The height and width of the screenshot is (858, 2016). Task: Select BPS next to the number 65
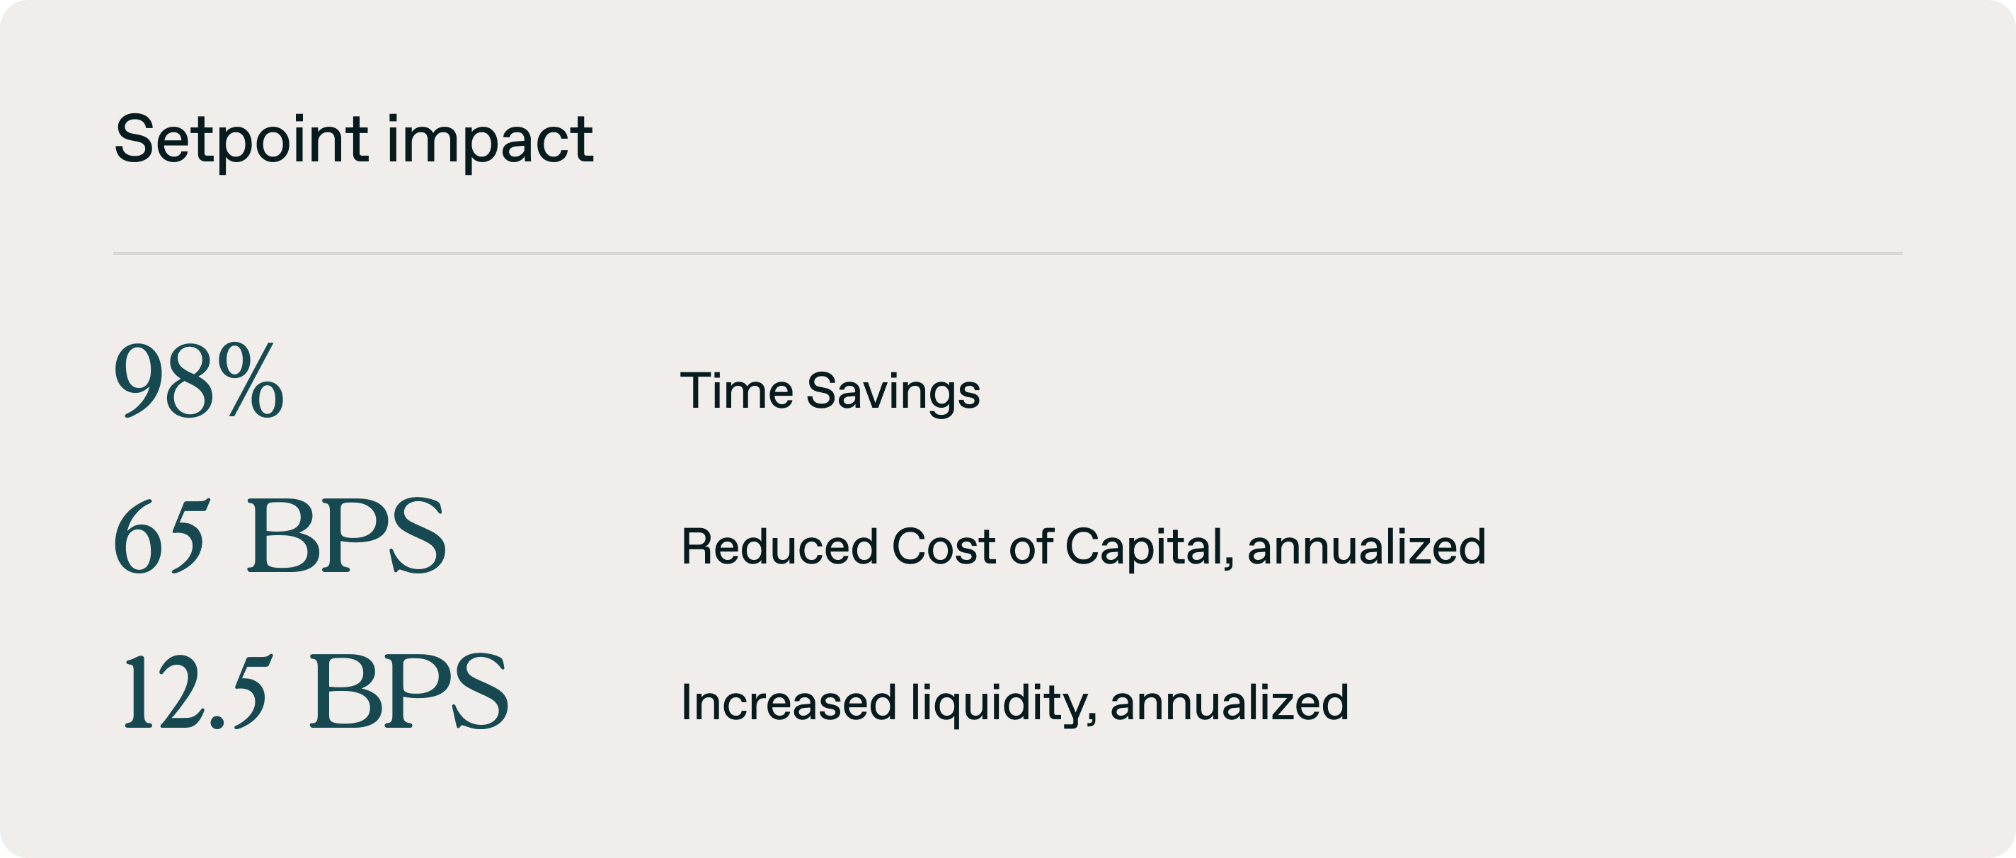[x=346, y=537]
